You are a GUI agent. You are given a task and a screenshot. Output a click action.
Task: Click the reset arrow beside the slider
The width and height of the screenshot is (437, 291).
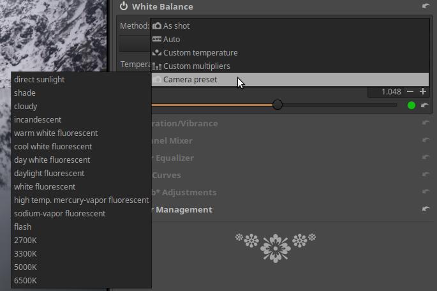(425, 105)
